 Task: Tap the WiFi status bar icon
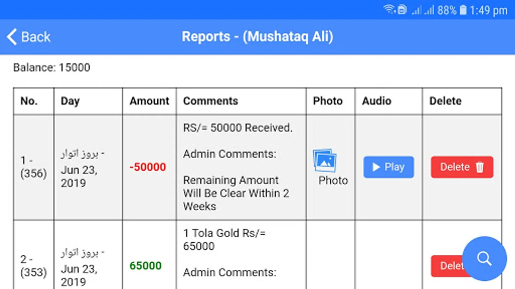pyautogui.click(x=389, y=10)
